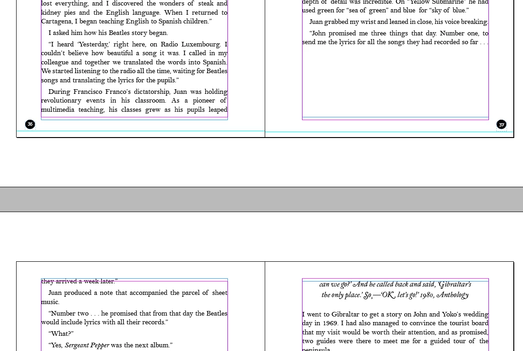This screenshot has height=351, width=523.
Task: Click the line starting "couldn't believe how beautiful a song"
Action: click(134, 53)
